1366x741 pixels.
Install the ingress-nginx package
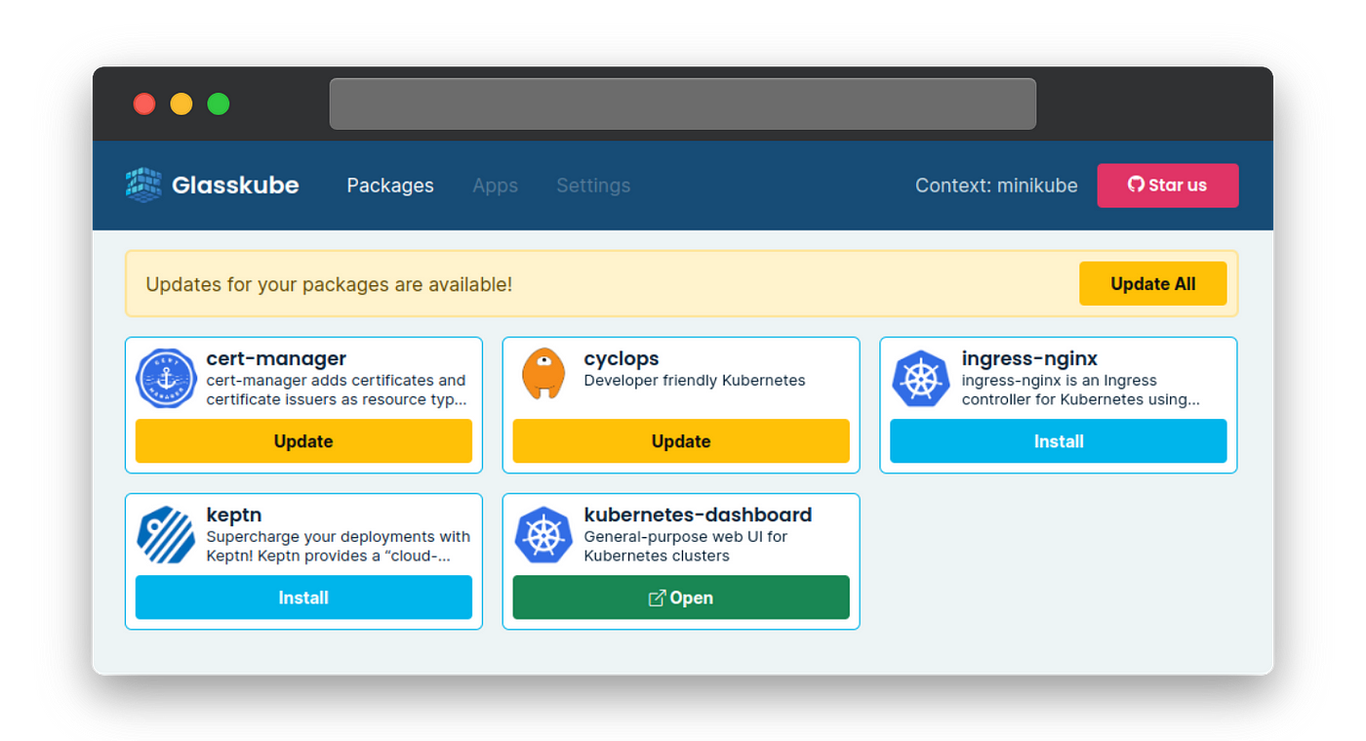click(1059, 441)
